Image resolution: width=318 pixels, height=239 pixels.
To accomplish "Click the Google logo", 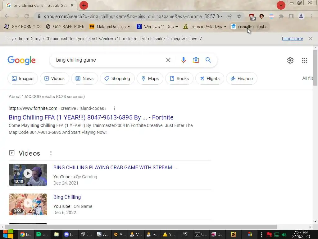I will click(x=21, y=60).
